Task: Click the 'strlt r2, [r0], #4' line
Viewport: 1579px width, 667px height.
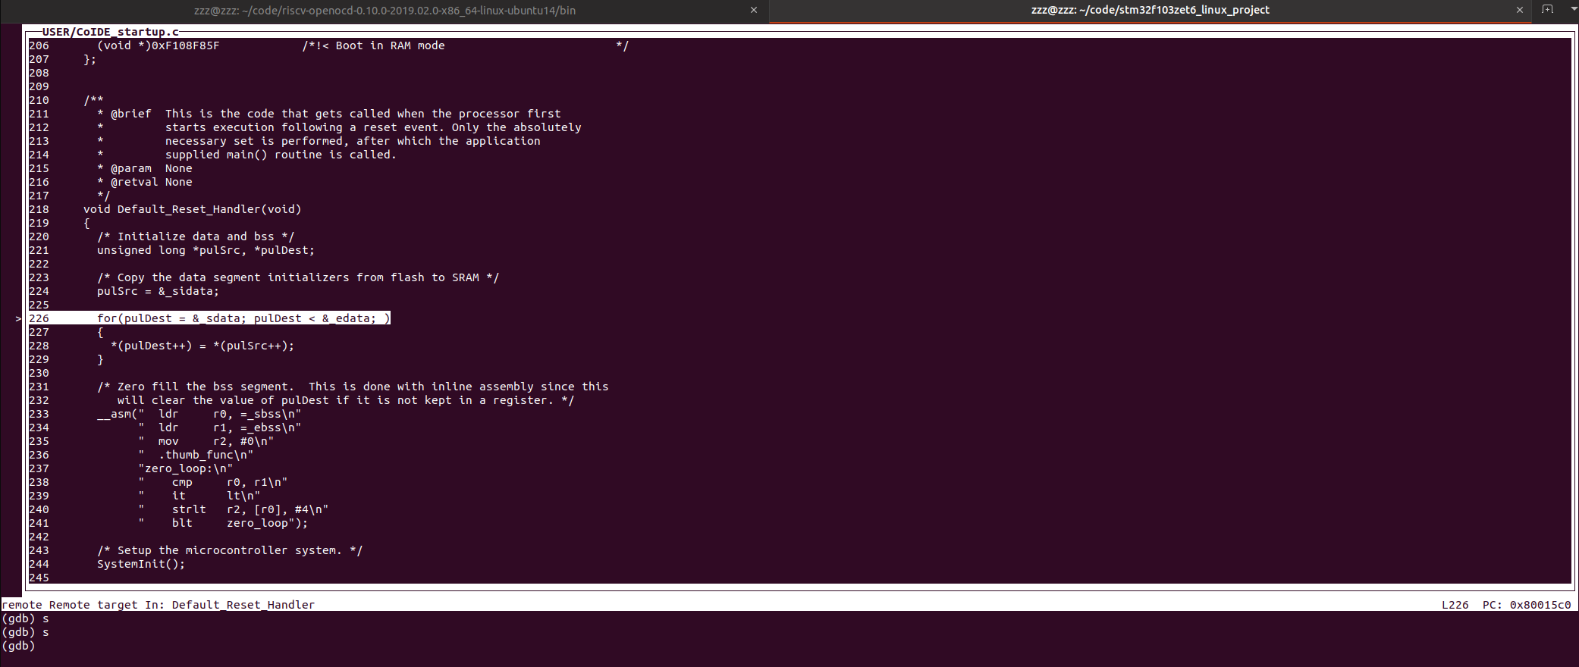Action: [x=234, y=509]
